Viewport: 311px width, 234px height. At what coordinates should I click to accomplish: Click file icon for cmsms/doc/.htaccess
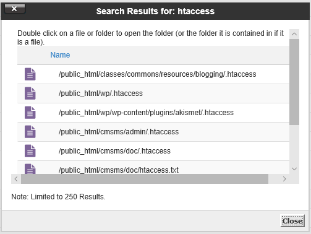pyautogui.click(x=30, y=151)
